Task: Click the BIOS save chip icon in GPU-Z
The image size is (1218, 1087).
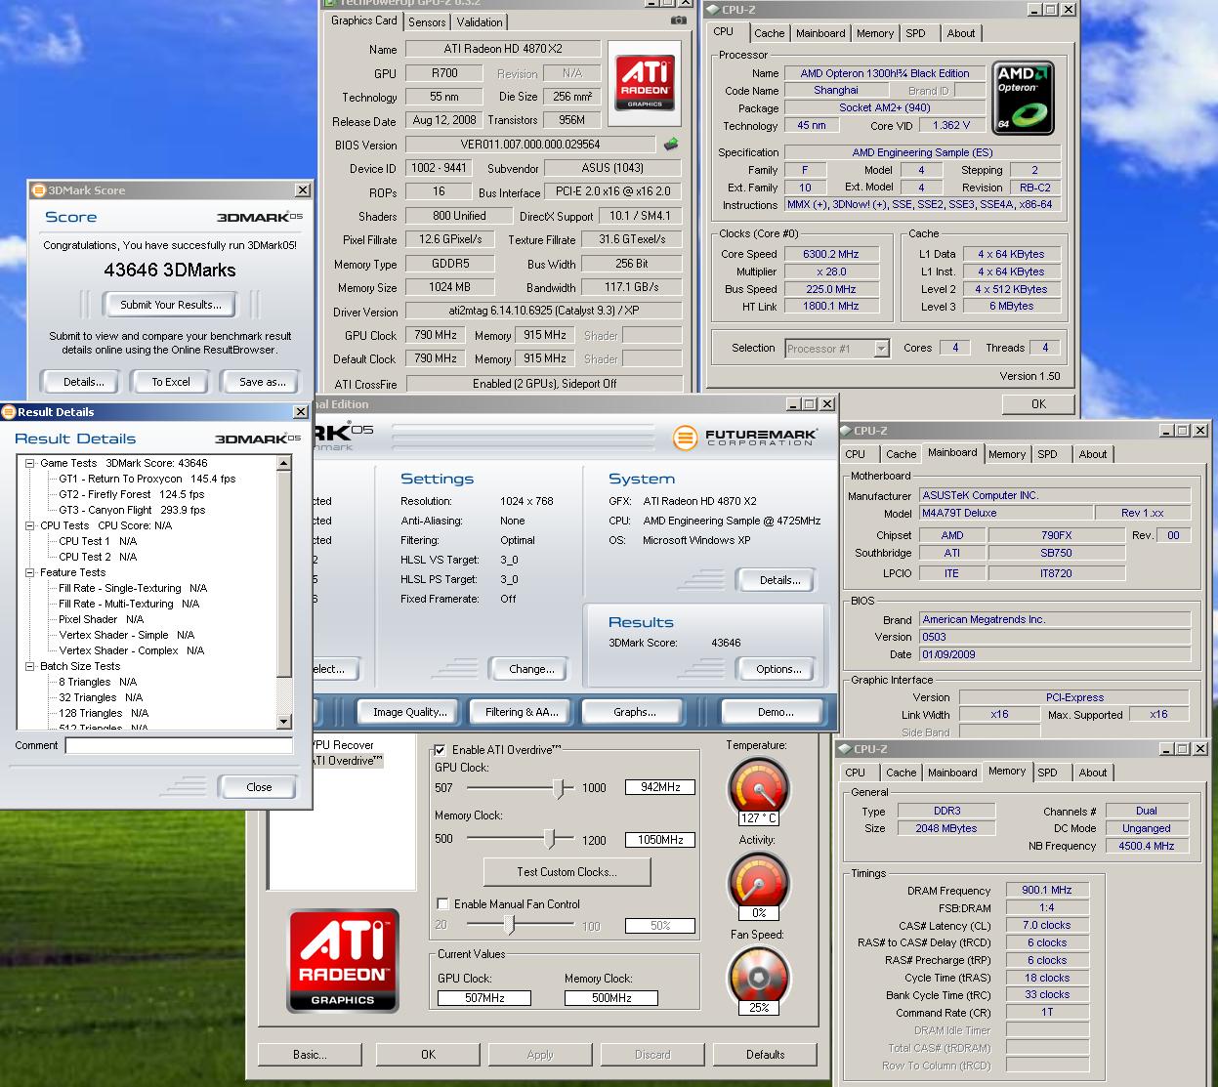Action: point(671,145)
